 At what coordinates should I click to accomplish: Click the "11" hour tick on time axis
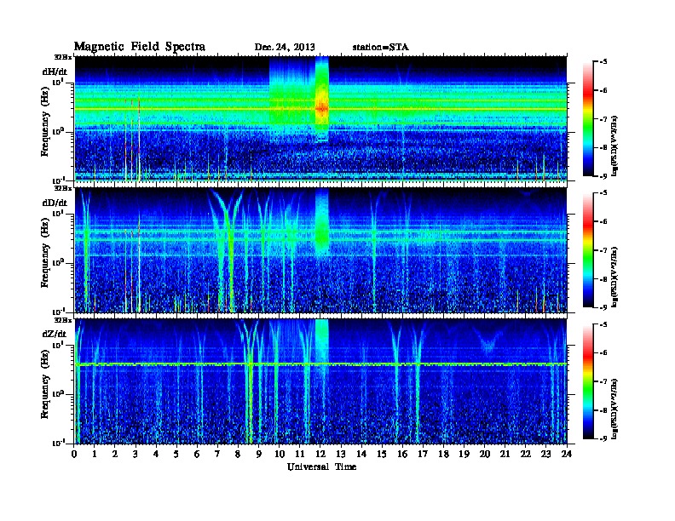(x=300, y=454)
